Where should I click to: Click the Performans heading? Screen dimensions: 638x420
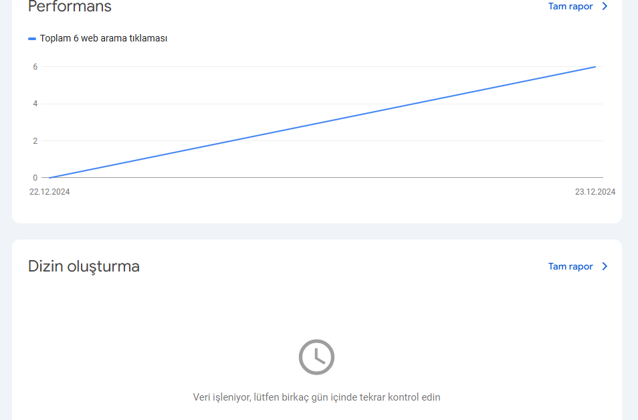tap(70, 7)
